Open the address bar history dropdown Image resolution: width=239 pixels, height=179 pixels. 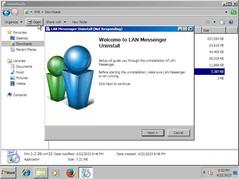click(226, 12)
